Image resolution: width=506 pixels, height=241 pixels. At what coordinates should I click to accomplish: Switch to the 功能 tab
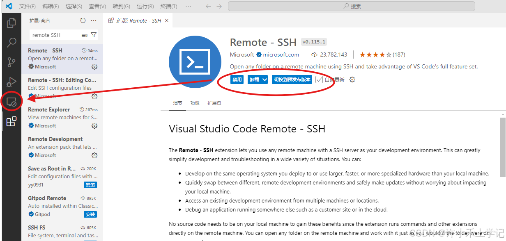tap(195, 103)
